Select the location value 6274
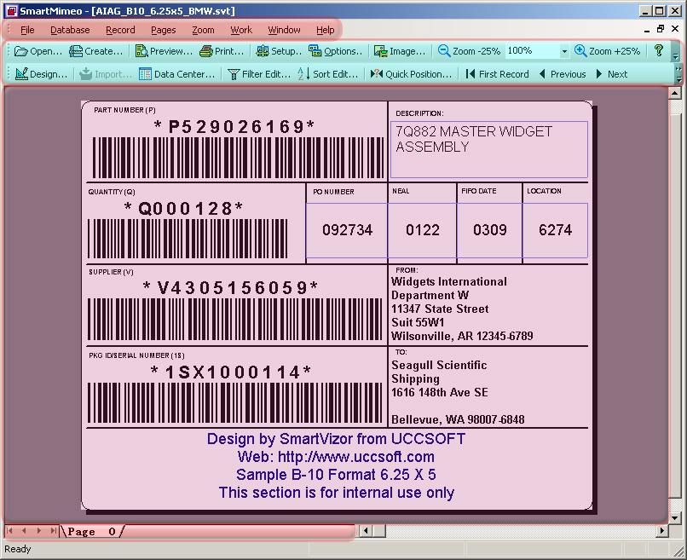The width and height of the screenshot is (687, 560). pyautogui.click(x=555, y=230)
